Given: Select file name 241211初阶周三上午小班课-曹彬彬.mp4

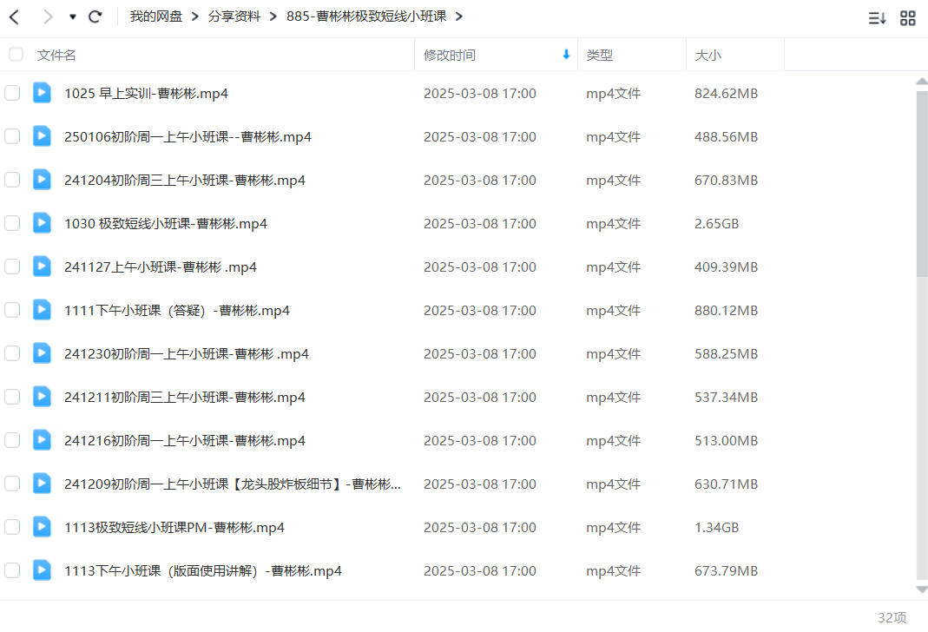Looking at the screenshot, I should 185,397.
